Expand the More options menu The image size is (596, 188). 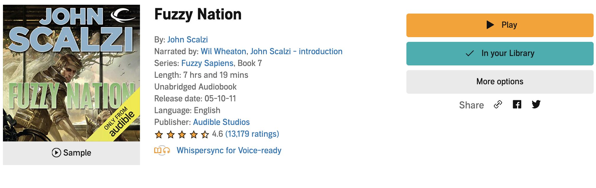500,82
